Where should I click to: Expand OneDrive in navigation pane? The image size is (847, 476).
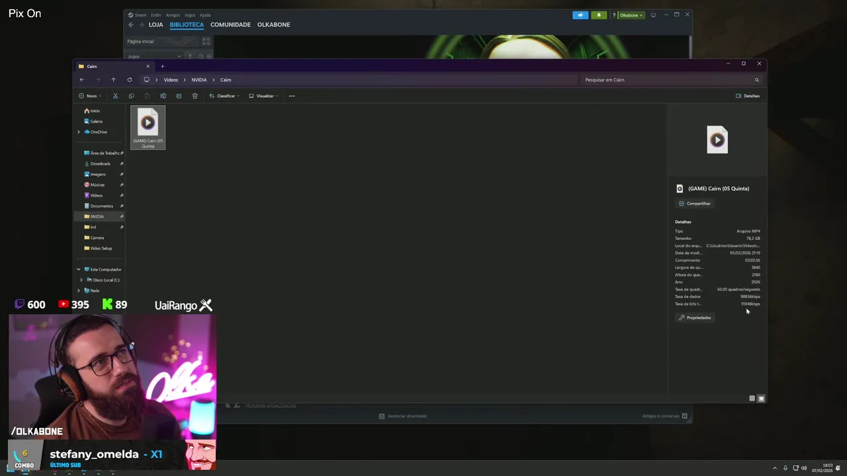[x=79, y=132]
